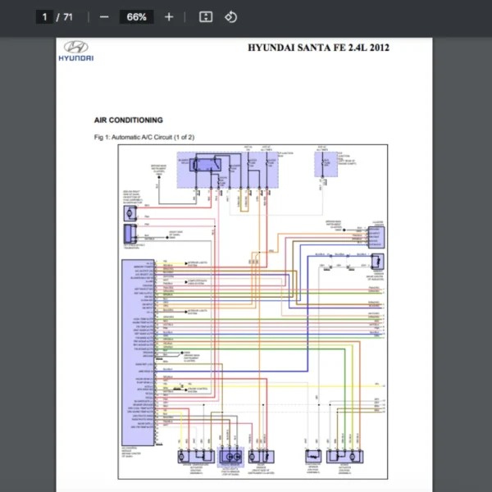Click the Hyundai logo on the page
Screen dimensions: 492x492
pos(75,50)
